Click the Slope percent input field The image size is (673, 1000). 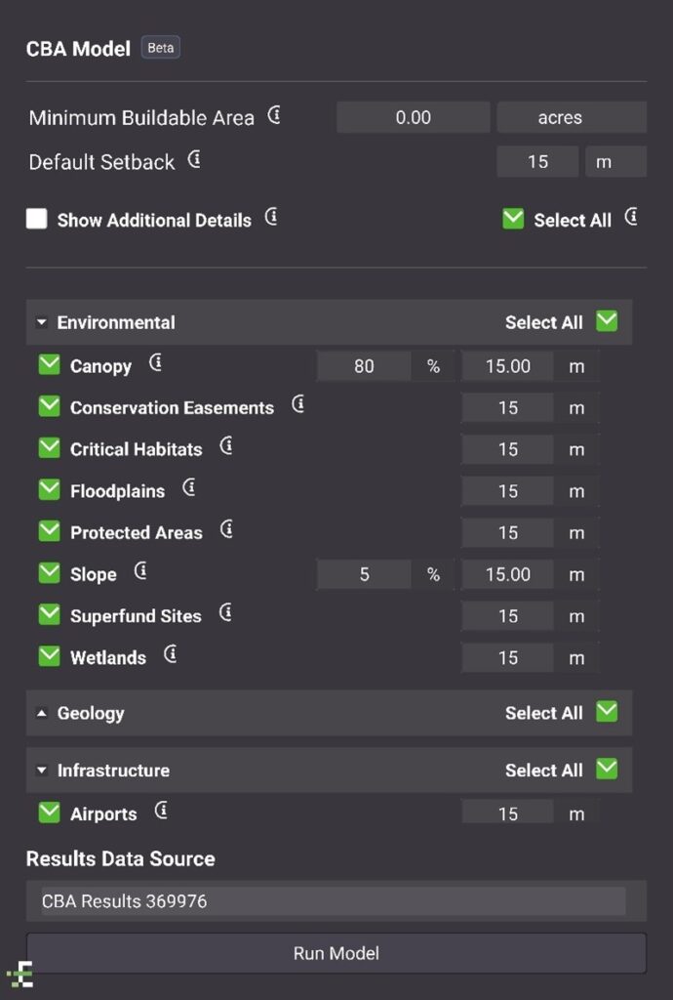pos(364,574)
